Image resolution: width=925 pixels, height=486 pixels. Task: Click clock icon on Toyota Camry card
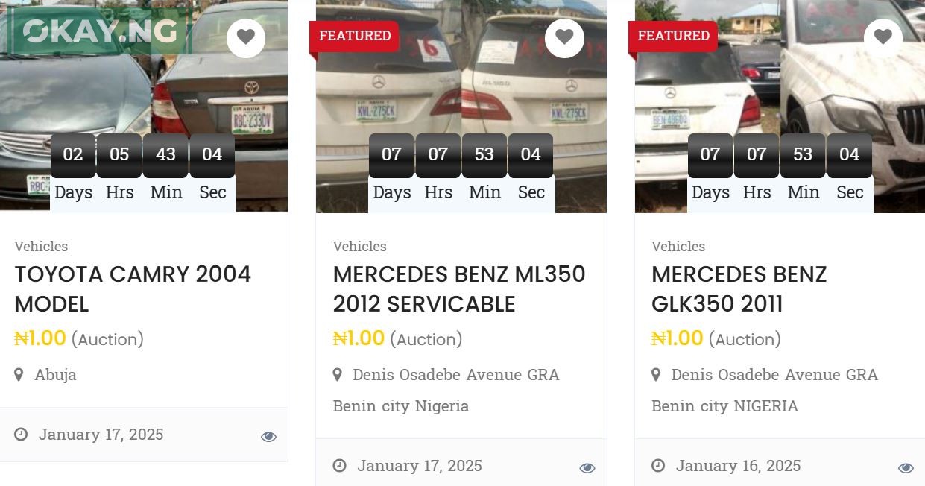21,434
